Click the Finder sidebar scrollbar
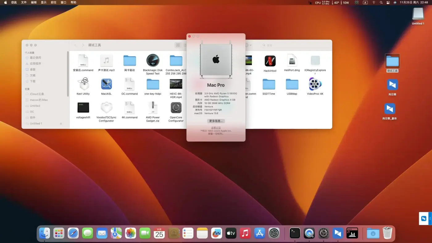432x243 pixels. point(68,74)
